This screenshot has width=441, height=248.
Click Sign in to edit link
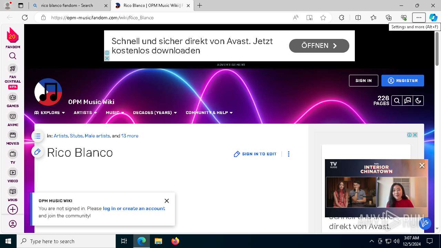[255, 154]
